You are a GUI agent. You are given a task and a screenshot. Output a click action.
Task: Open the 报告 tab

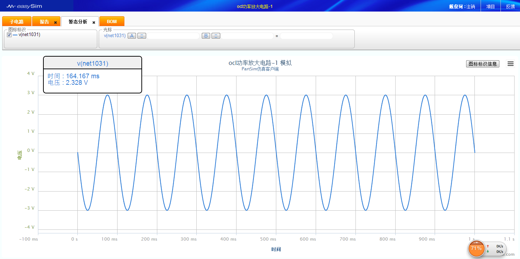44,22
